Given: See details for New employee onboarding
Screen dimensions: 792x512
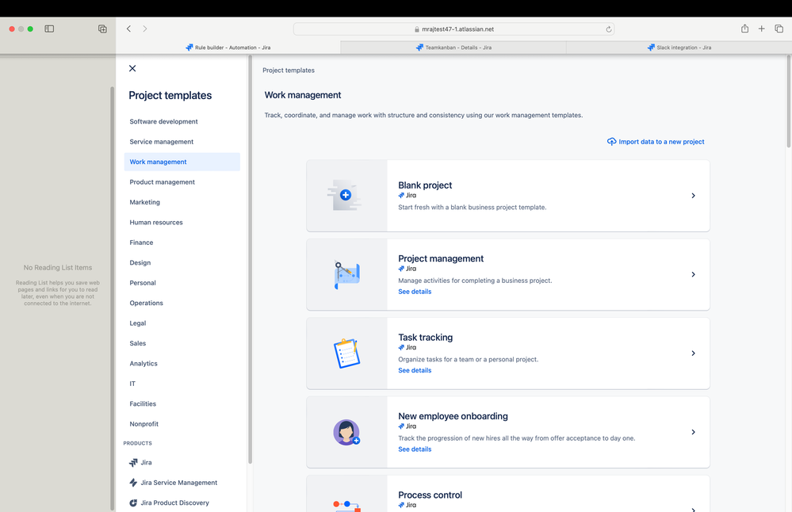Looking at the screenshot, I should 415,449.
